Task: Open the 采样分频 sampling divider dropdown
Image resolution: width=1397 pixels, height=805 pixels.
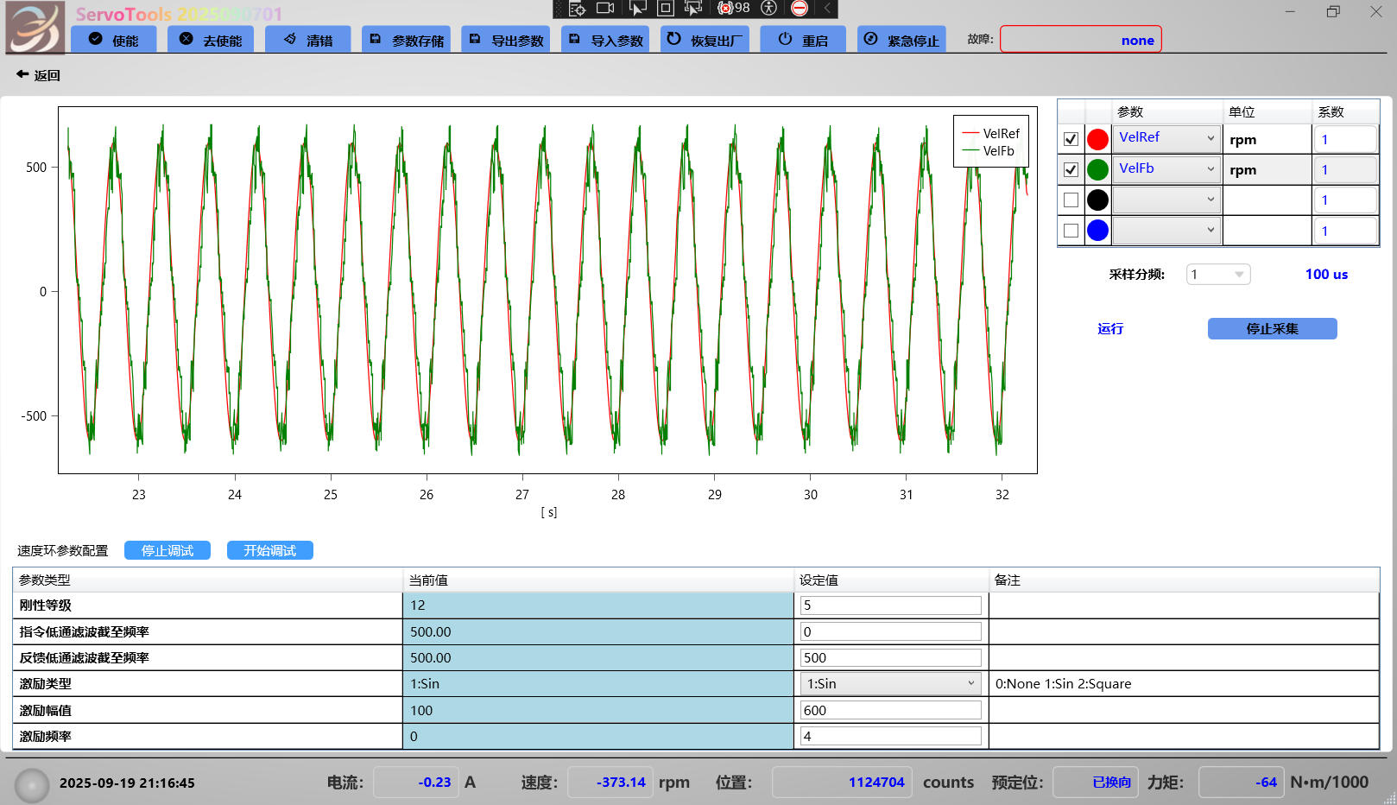Action: pyautogui.click(x=1218, y=275)
